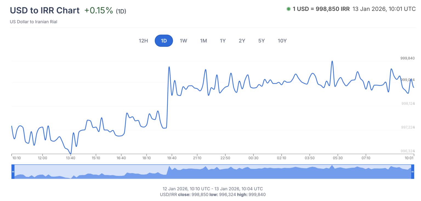Open the 5Y chart range

pos(261,41)
